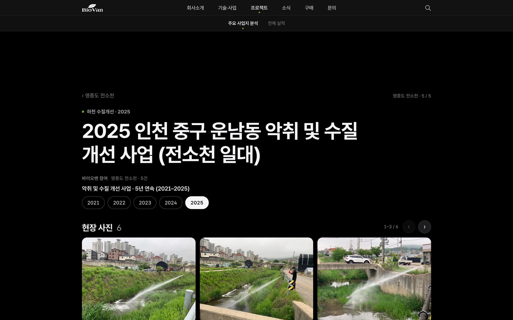The width and height of the screenshot is (513, 320).
Task: Switch to 주요 사업지 분석 tab
Action: click(243, 23)
